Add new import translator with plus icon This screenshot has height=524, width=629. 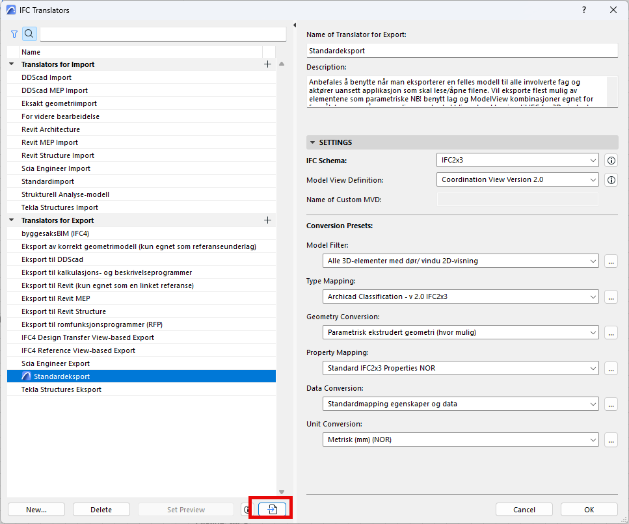point(267,64)
